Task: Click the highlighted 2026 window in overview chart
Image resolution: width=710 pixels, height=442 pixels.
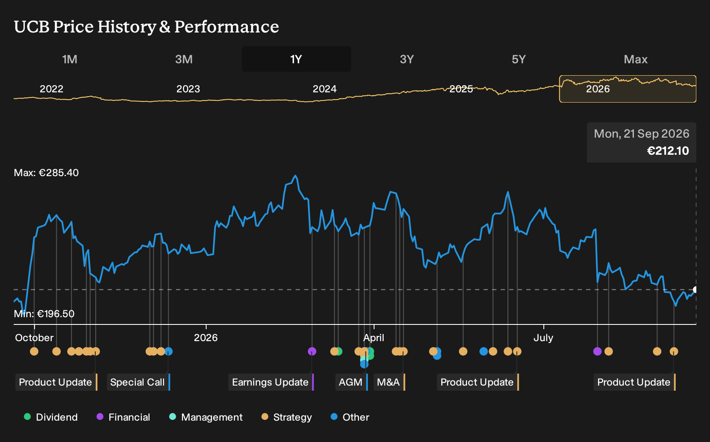Action: [628, 89]
